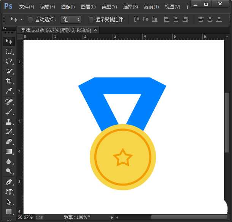
Task: Select the Crop tool
Action: (x=9, y=81)
